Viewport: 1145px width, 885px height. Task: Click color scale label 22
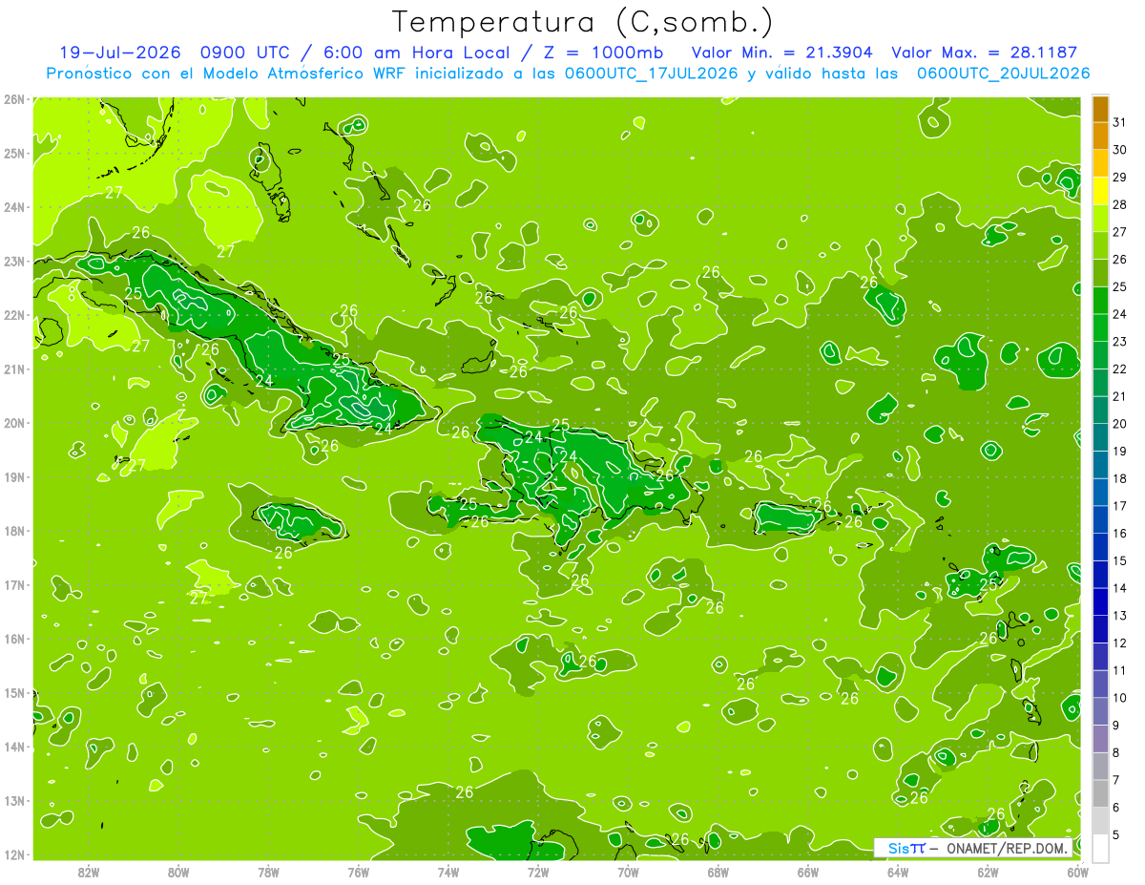pos(1119,369)
